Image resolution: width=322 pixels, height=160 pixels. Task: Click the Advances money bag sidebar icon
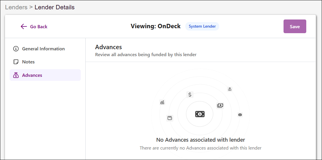coord(16,75)
